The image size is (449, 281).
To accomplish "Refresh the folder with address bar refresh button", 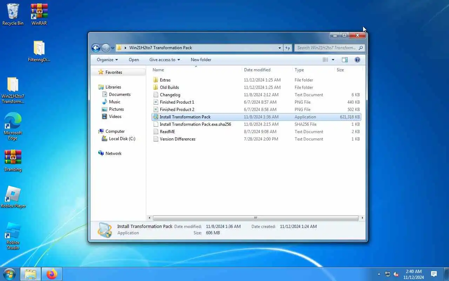I will point(288,48).
